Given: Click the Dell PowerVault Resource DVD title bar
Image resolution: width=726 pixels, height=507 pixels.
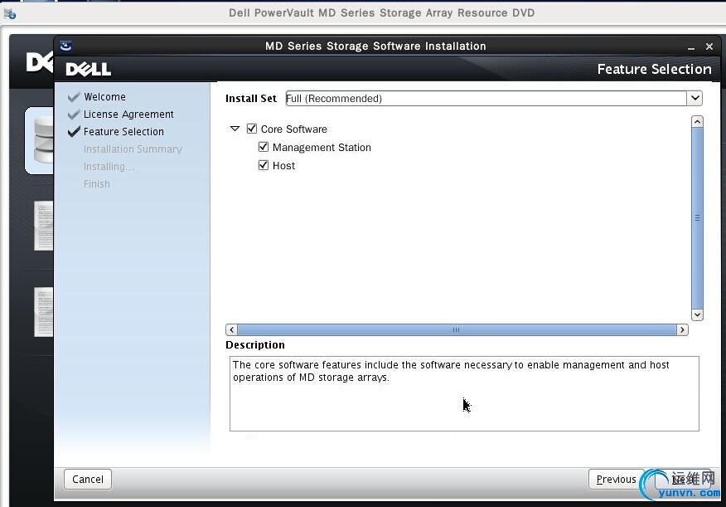Looking at the screenshot, I should [381, 12].
